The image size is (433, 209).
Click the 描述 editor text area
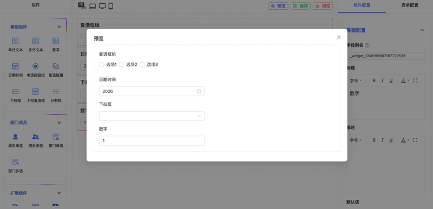point(386,170)
